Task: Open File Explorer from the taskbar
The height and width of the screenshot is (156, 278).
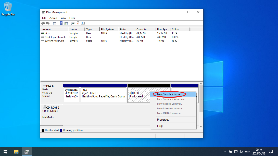Action: (x=16, y=151)
